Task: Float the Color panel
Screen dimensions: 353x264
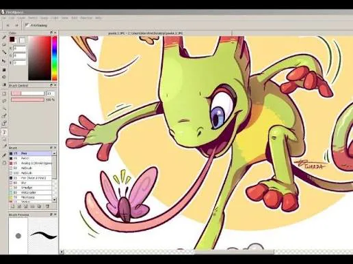Action: tap(51, 33)
